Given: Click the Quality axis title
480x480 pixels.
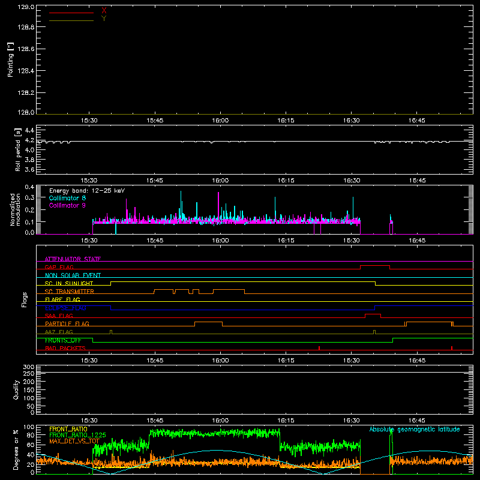Looking at the screenshot, I should pos(16,389).
